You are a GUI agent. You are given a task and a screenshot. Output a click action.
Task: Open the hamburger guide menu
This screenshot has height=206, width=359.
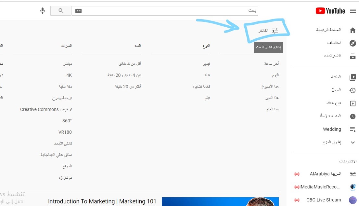(353, 11)
